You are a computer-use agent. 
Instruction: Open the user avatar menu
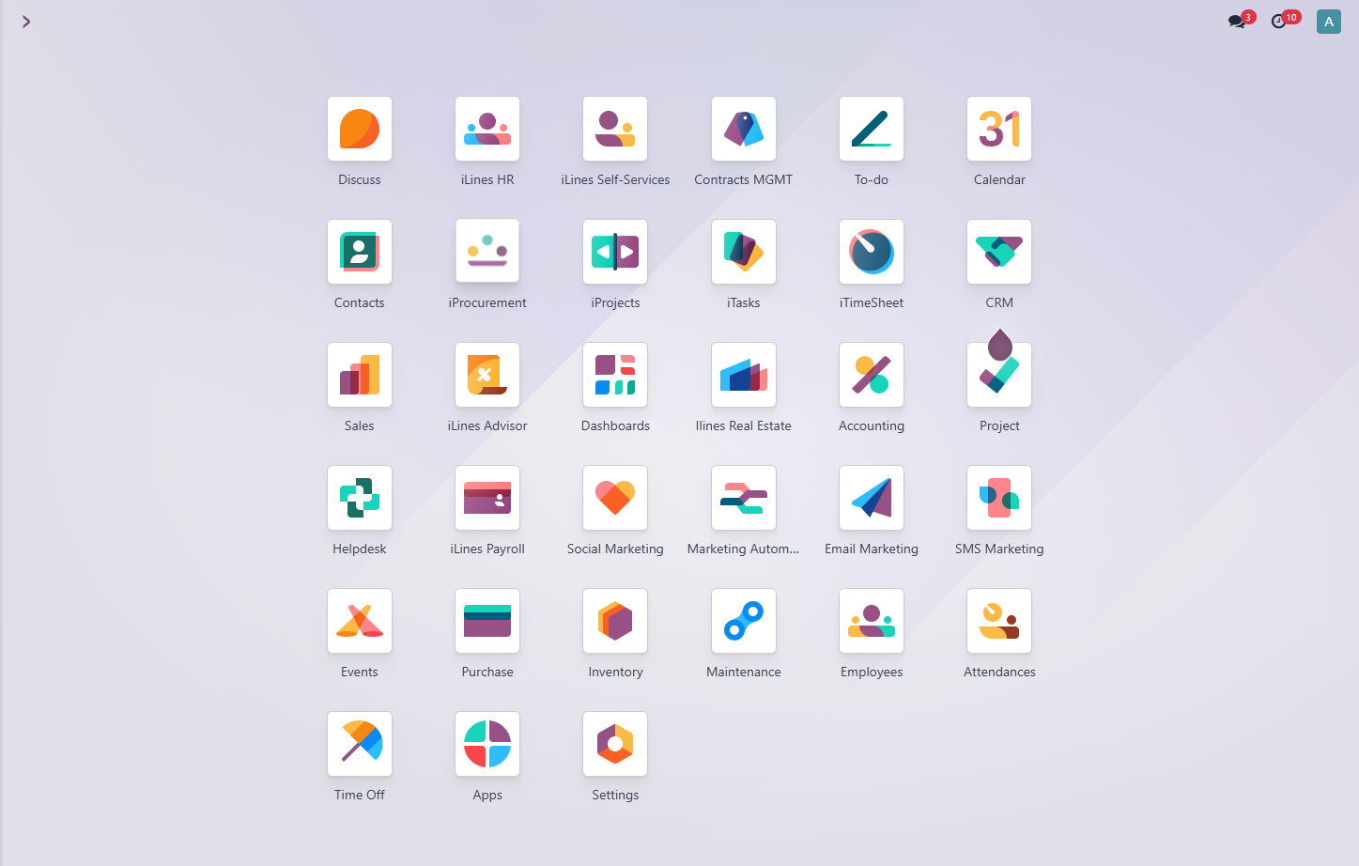[x=1329, y=22]
